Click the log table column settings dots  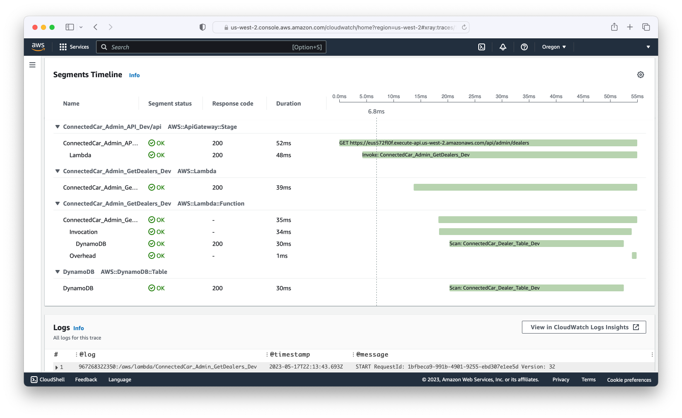652,354
